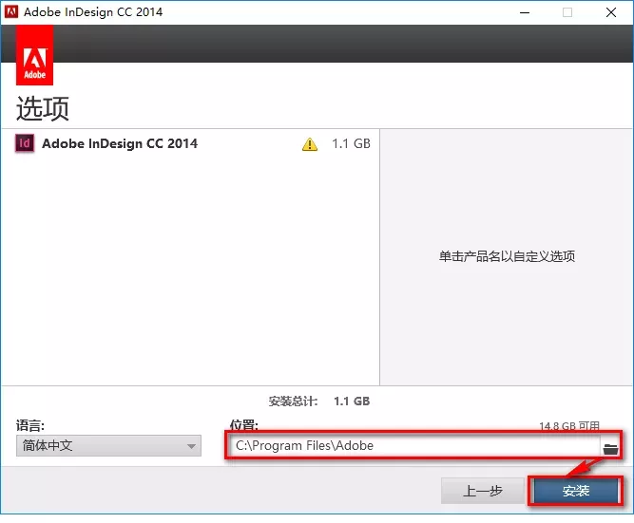This screenshot has width=634, height=523.
Task: Click the C:\Program Files\Adobe path field
Action: pos(413,445)
